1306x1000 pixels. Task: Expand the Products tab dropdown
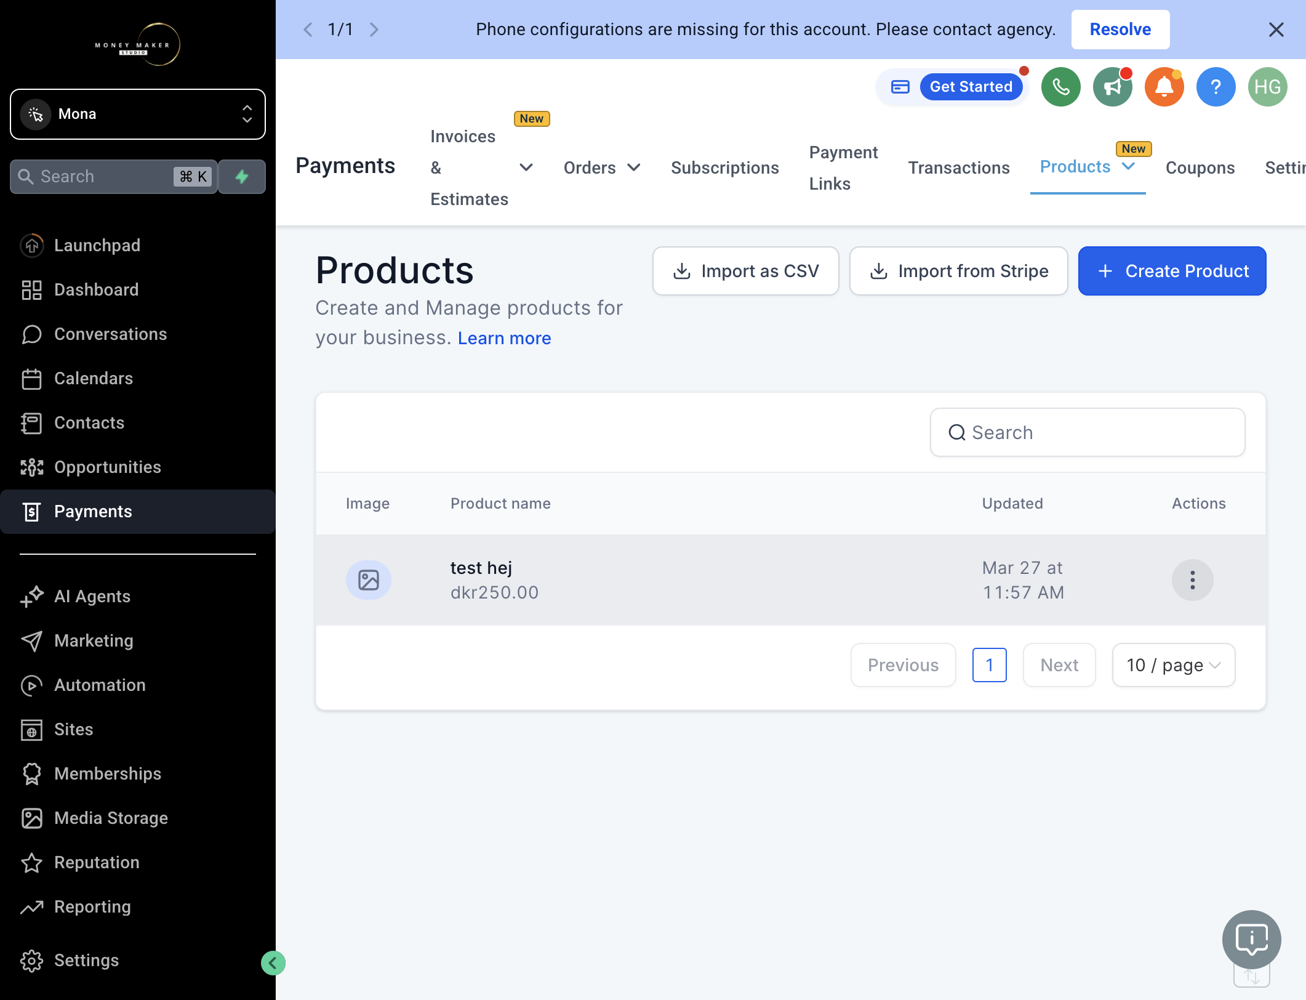1128,166
